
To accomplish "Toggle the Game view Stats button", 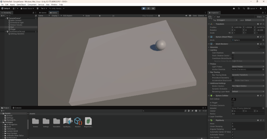I will pos(194,16).
